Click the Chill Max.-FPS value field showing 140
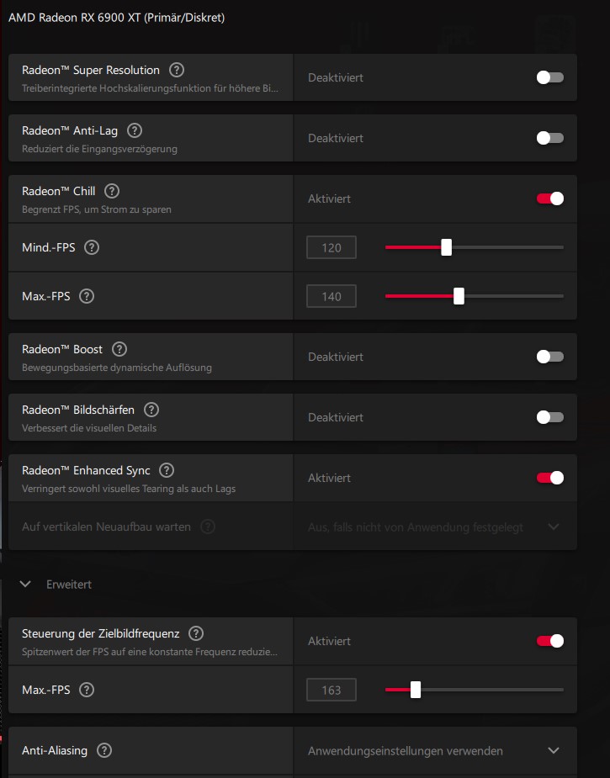 tap(332, 296)
